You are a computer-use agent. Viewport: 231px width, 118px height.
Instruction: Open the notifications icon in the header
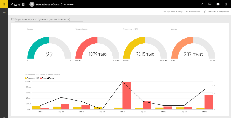[210, 4]
